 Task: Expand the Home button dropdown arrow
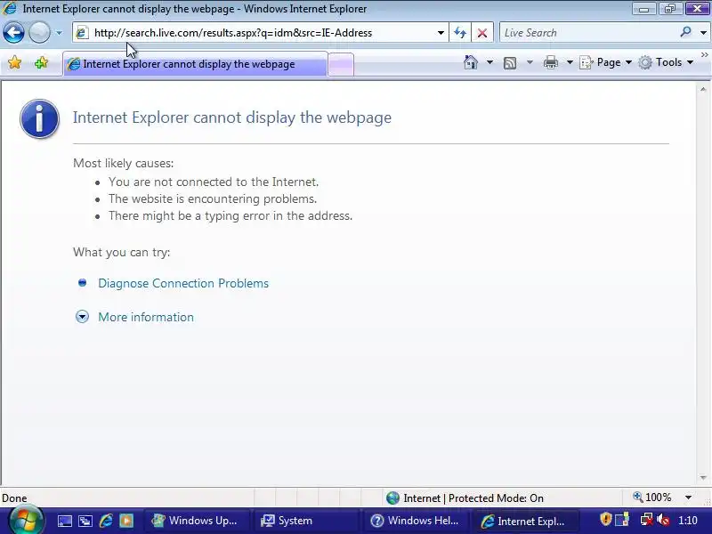coord(489,62)
